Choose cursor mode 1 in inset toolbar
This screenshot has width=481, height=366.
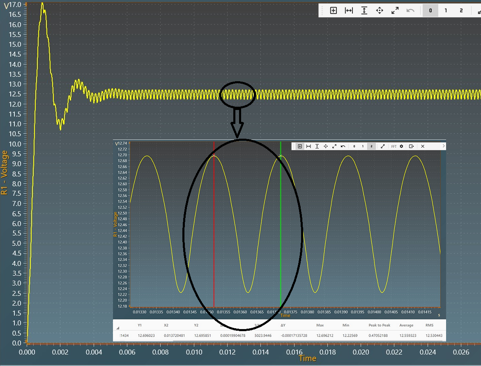tap(363, 146)
